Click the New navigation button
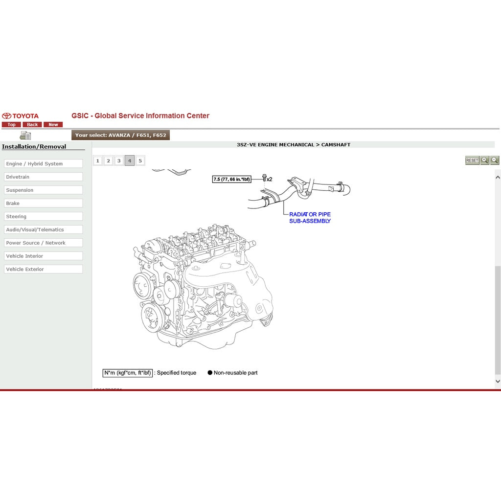This screenshot has width=501, height=501. click(x=53, y=124)
